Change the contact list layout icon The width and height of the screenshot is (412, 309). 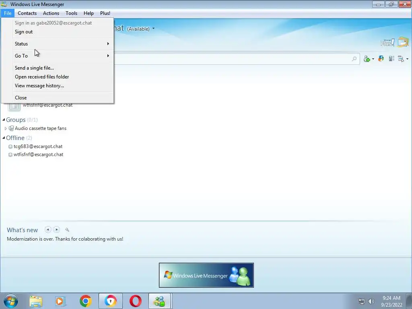coord(391,59)
